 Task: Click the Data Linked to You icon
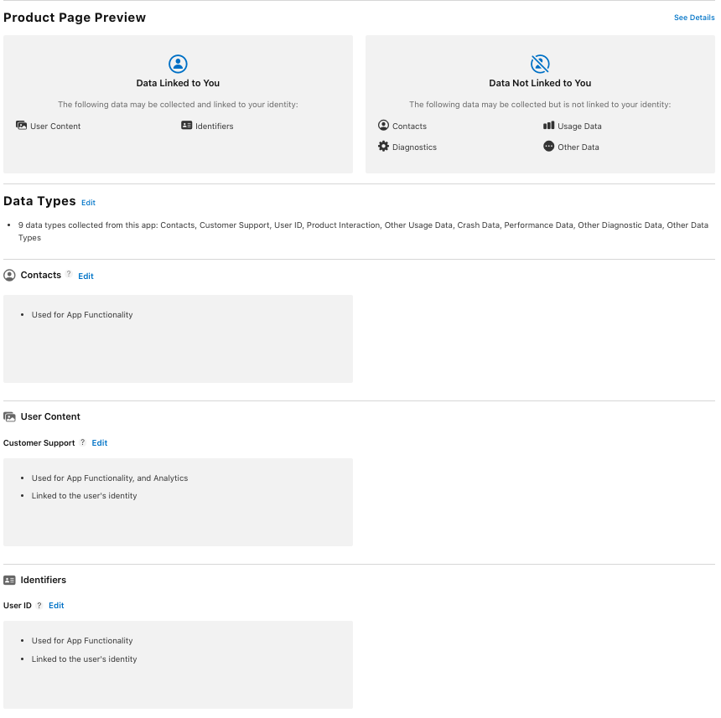point(178,64)
